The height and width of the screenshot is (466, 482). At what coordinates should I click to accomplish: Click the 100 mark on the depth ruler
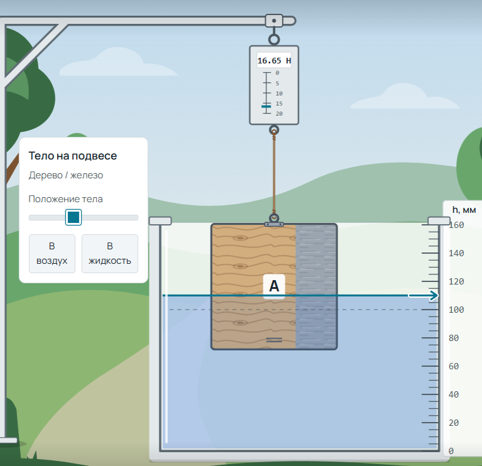click(x=456, y=310)
